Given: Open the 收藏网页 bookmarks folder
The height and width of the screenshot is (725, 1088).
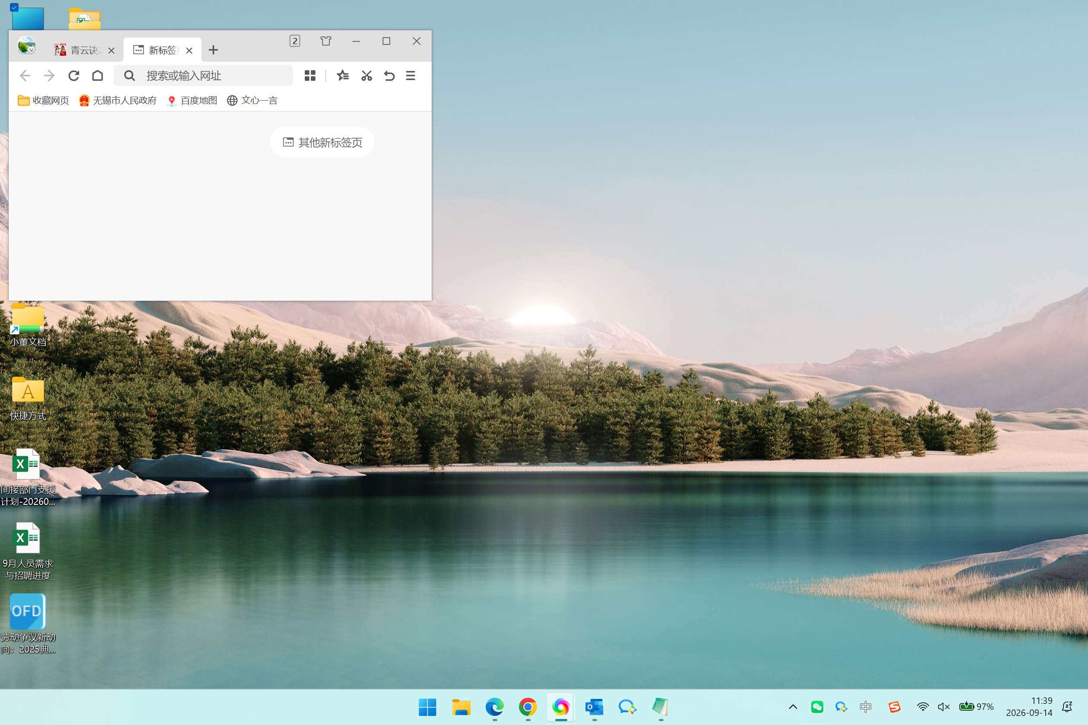Looking at the screenshot, I should [43, 100].
